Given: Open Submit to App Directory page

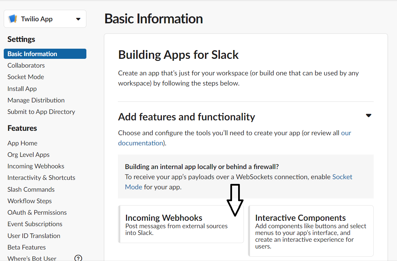Looking at the screenshot, I should [x=41, y=112].
